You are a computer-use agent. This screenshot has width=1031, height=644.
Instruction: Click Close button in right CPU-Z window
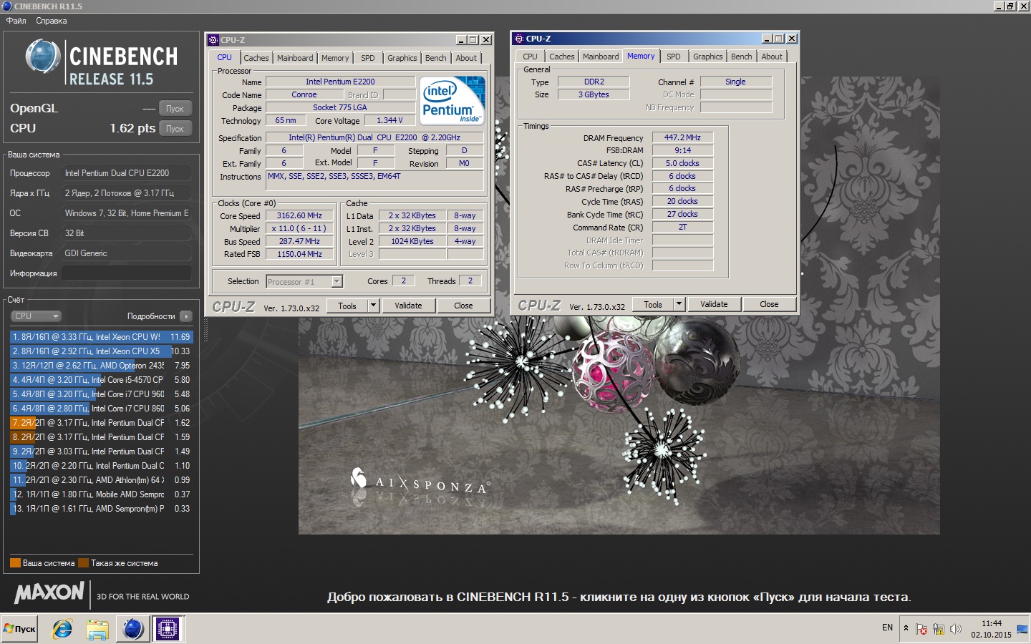[769, 304]
